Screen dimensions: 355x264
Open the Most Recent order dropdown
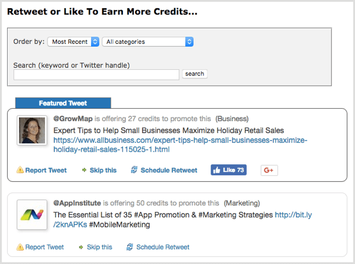tap(75, 42)
